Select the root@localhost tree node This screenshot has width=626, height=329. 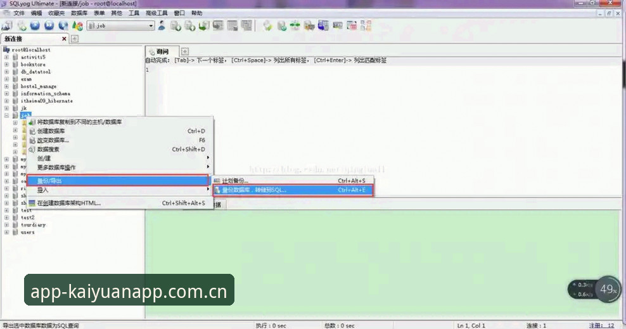(x=31, y=50)
